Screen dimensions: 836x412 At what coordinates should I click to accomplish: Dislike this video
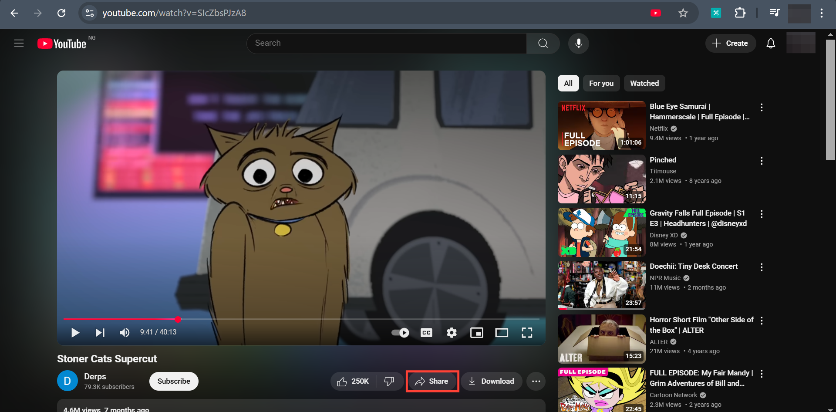tap(389, 382)
